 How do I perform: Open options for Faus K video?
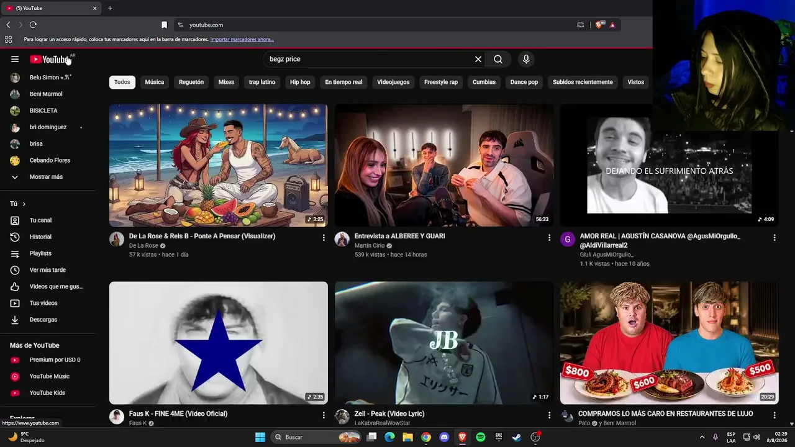(x=324, y=415)
